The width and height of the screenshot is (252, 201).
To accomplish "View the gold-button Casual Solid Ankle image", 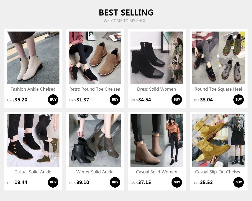I will (33, 141).
